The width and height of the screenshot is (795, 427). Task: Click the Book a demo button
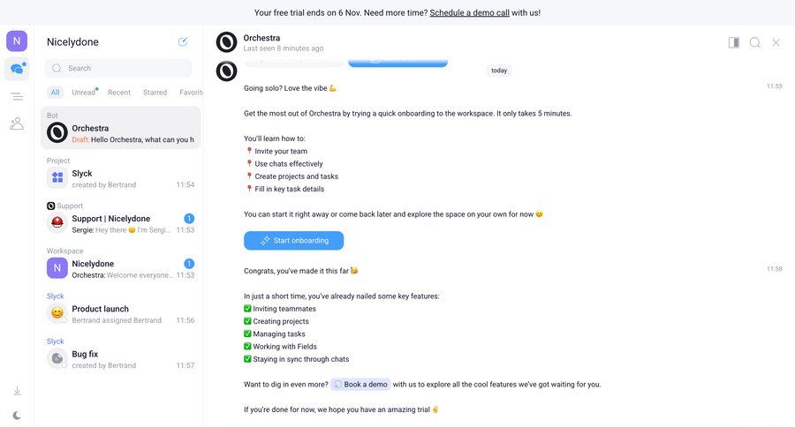pos(360,385)
